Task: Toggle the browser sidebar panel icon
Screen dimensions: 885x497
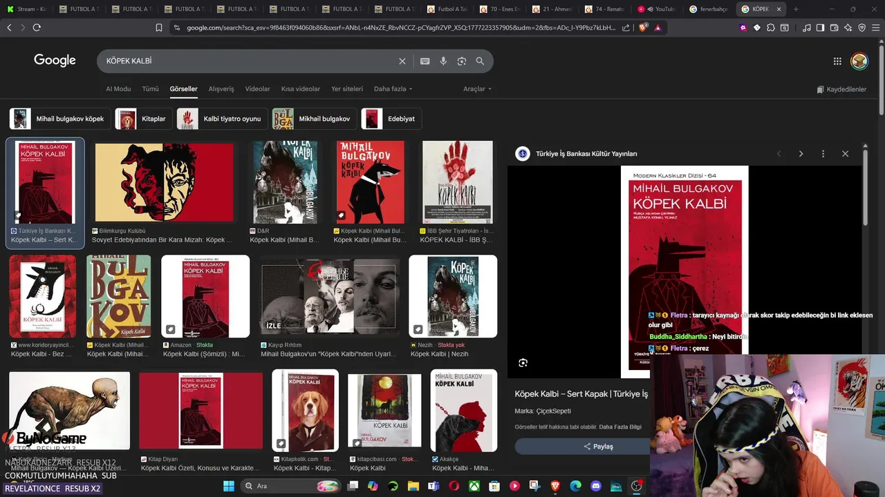Action: (x=820, y=28)
